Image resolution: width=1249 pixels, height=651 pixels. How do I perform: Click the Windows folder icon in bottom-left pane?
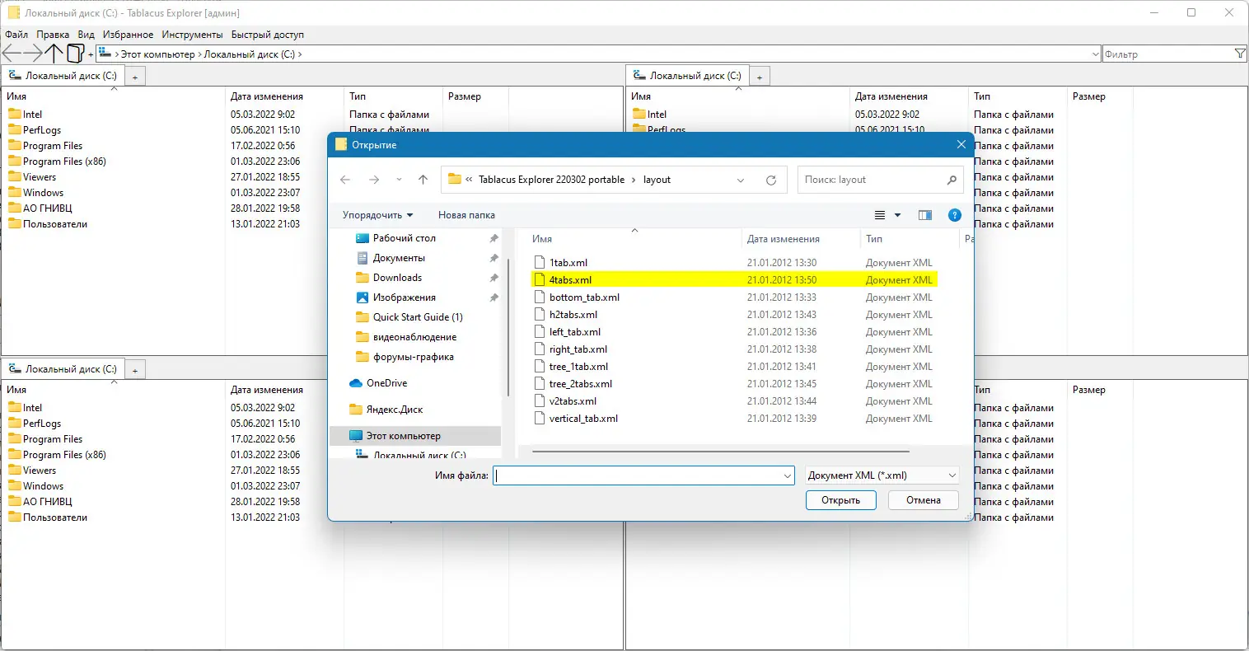tap(15, 486)
